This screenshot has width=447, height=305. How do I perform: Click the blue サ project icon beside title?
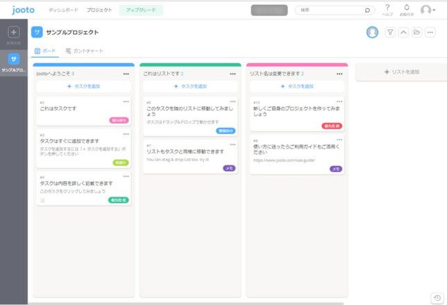pyautogui.click(x=37, y=32)
